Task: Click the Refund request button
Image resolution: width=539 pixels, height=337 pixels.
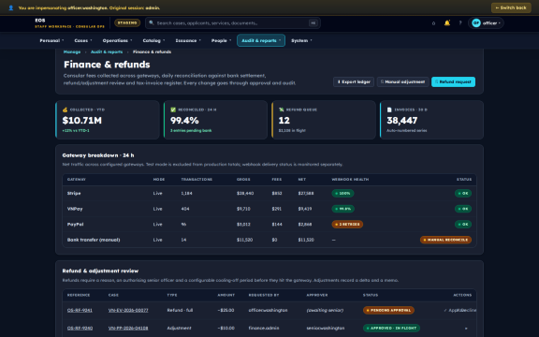Action: (x=454, y=81)
